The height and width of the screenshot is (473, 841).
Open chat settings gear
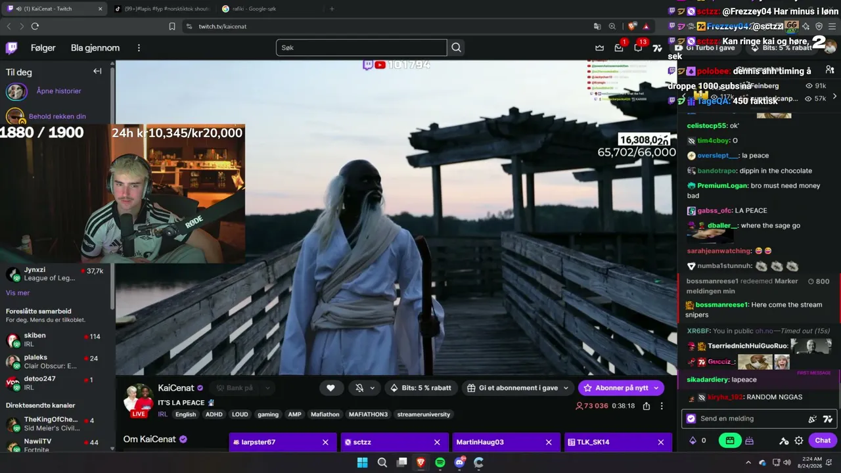(x=799, y=441)
